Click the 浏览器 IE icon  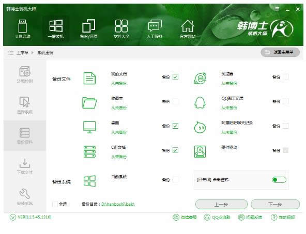pos(200,78)
